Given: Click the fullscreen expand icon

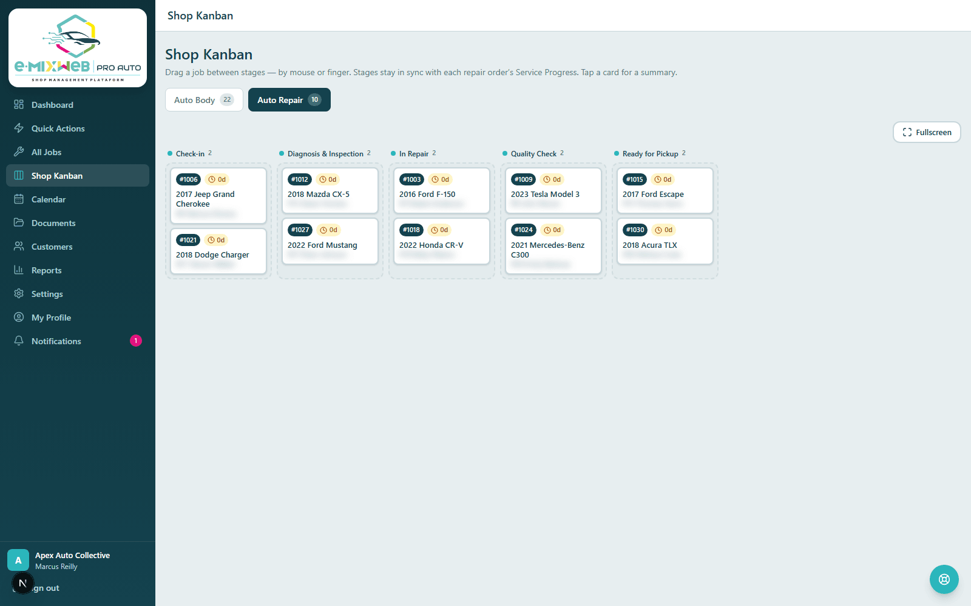Looking at the screenshot, I should (907, 132).
